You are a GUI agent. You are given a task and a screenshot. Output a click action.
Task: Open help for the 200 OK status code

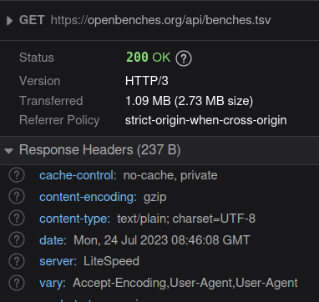pos(184,58)
